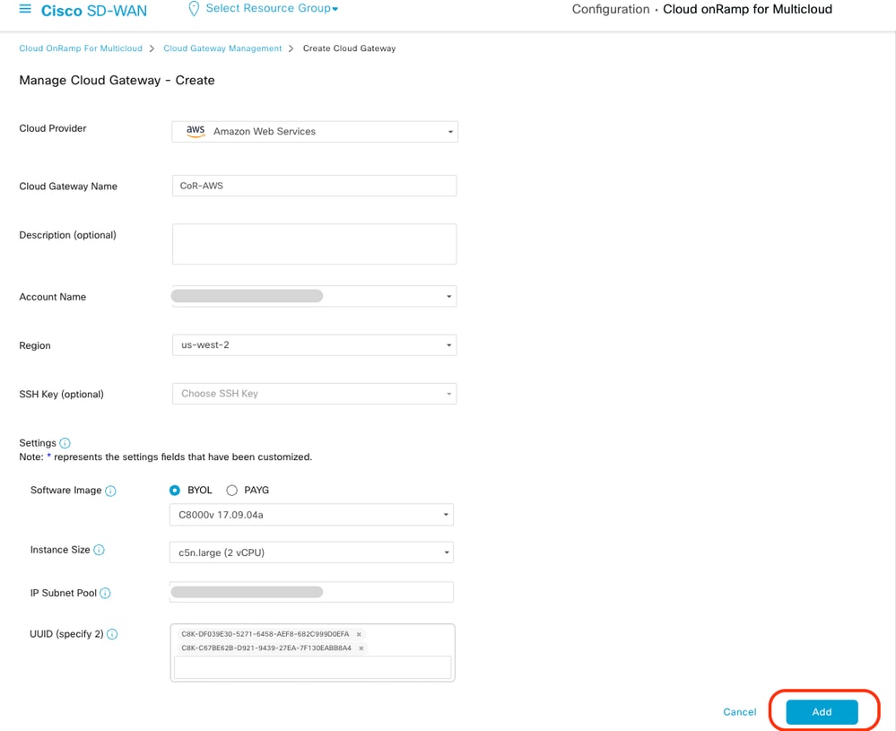Open the Instance Size c5n.large dropdown
This screenshot has height=731, width=896.
tap(311, 553)
